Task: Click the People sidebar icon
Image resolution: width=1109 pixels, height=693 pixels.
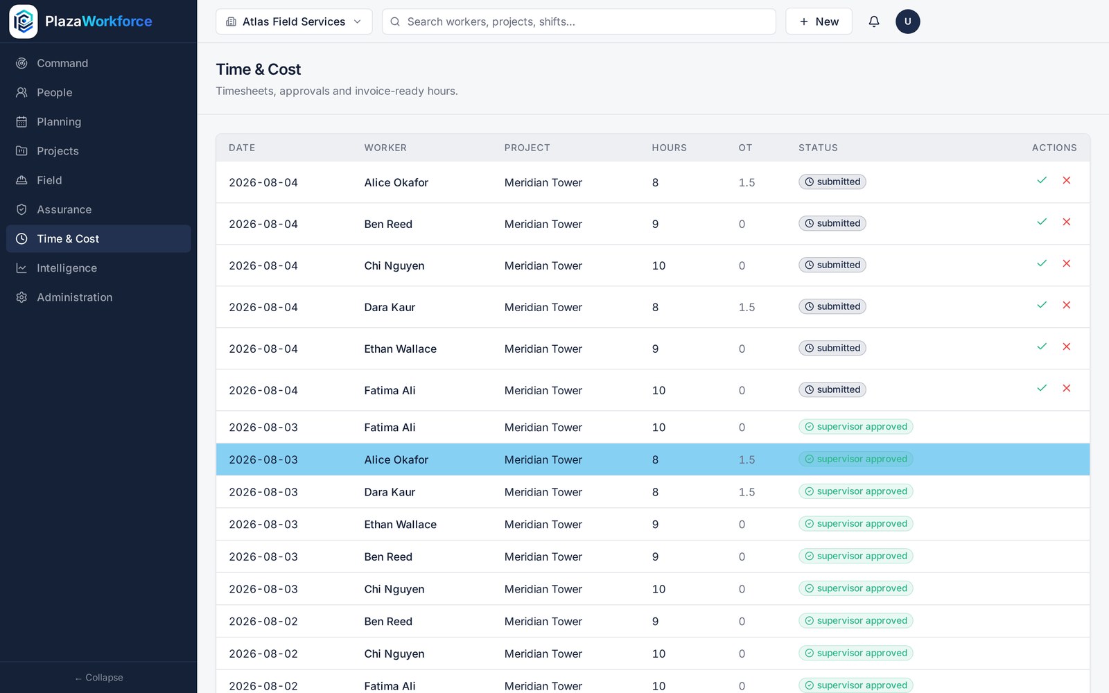Action: (21, 92)
